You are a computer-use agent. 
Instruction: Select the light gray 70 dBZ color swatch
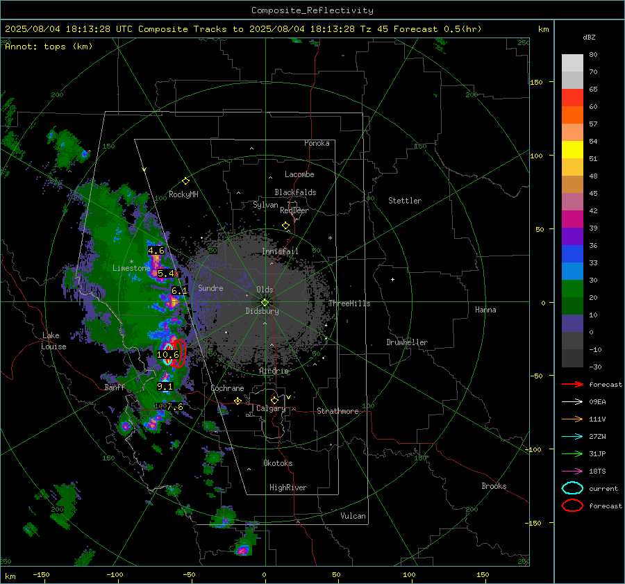(572, 63)
